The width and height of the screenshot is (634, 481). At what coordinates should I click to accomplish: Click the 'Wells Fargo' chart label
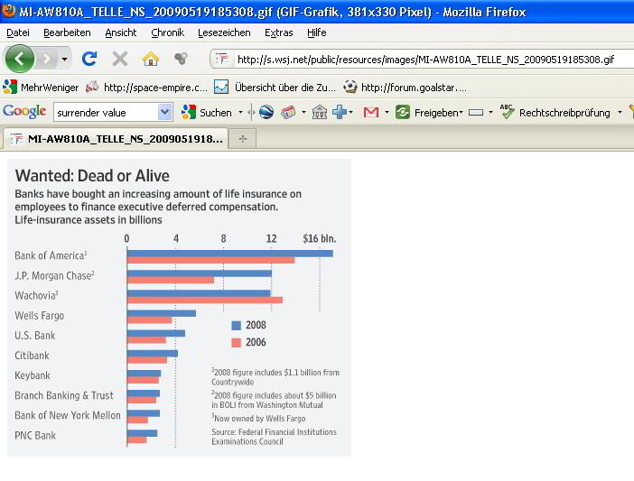tap(39, 316)
